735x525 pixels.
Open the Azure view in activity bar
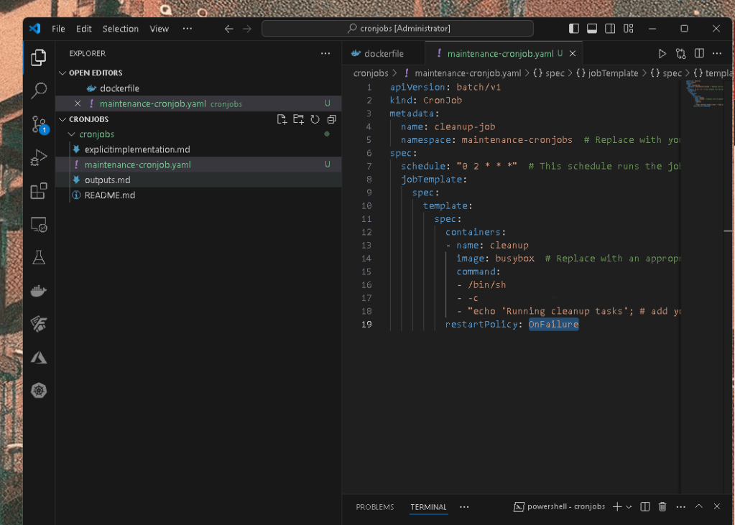point(38,358)
